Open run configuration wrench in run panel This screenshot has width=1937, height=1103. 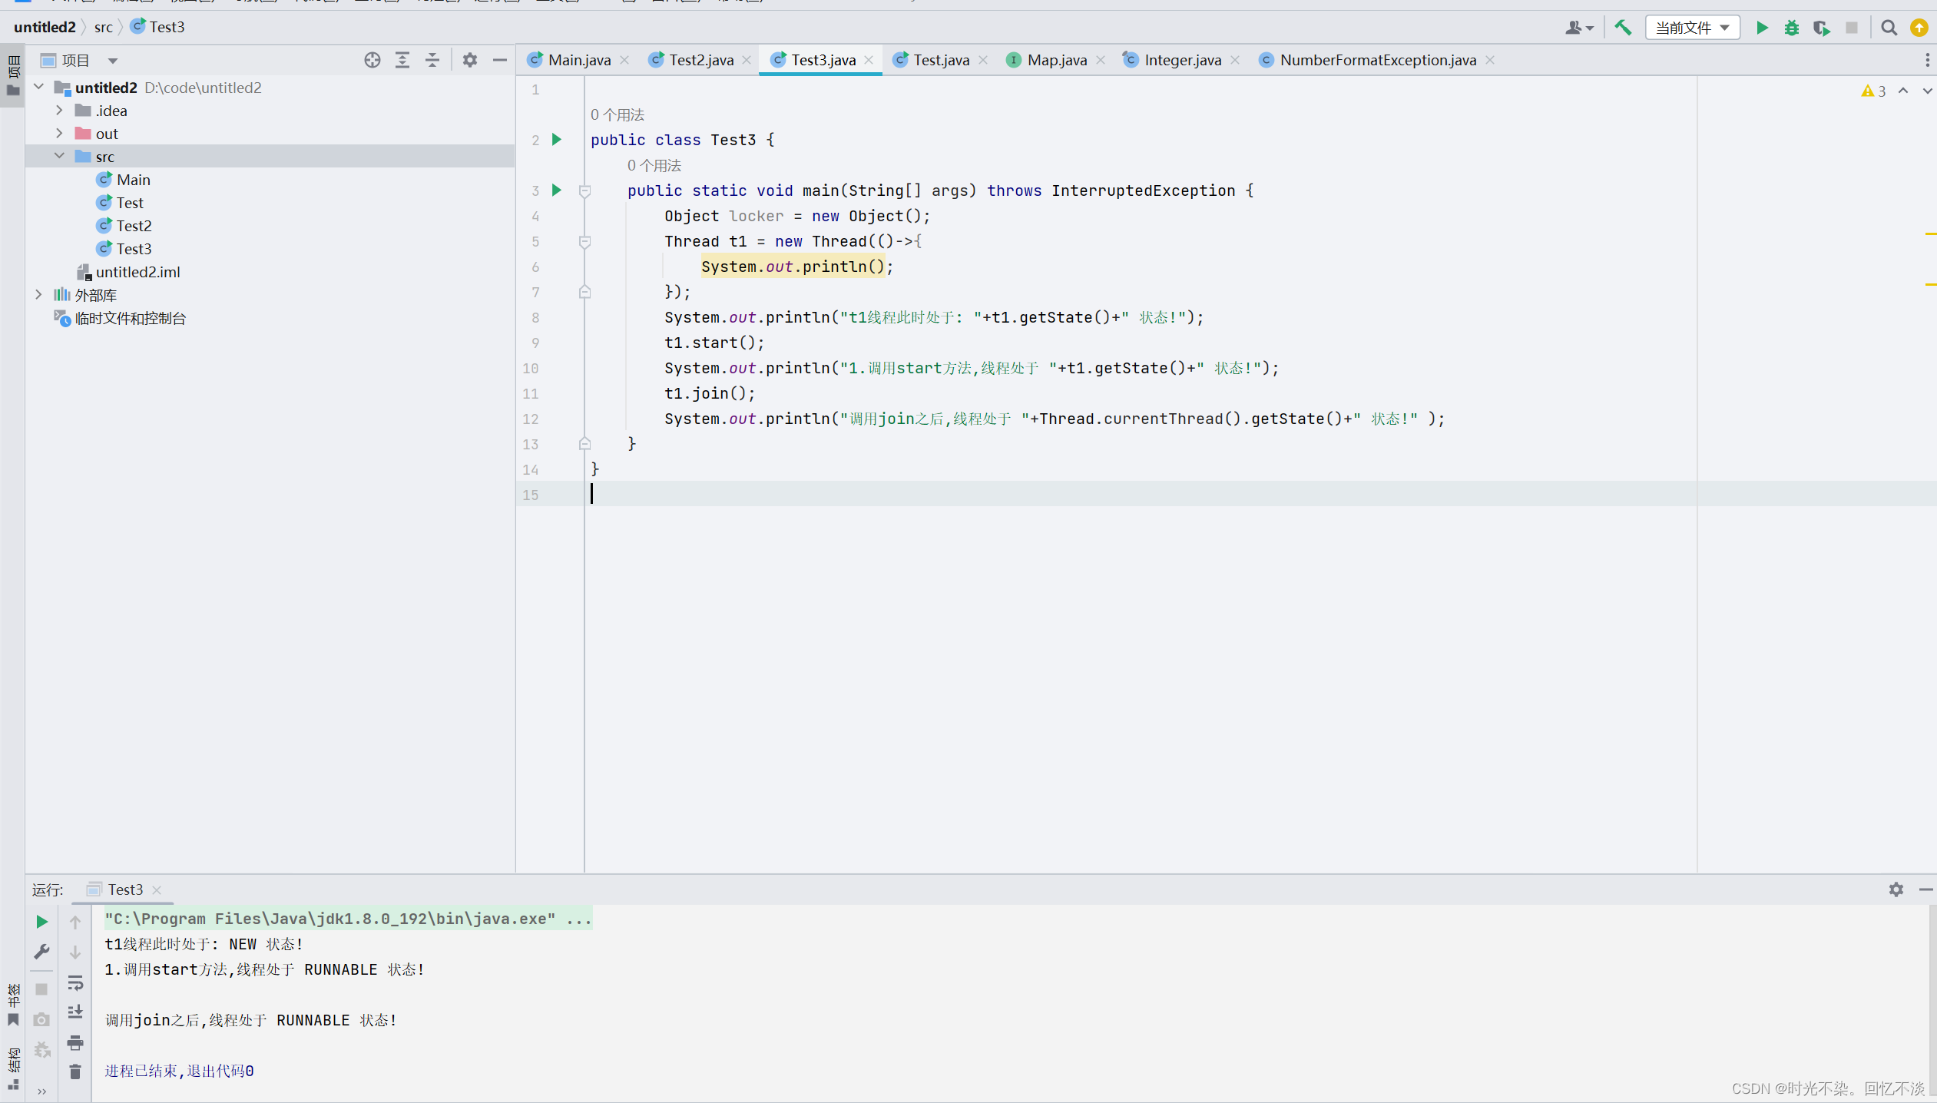41,952
